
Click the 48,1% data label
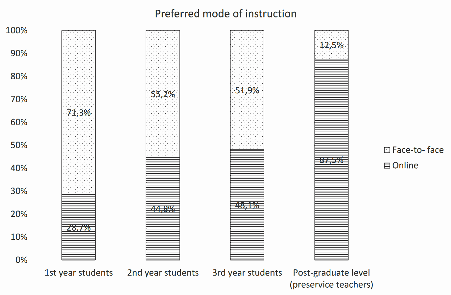(x=247, y=205)
